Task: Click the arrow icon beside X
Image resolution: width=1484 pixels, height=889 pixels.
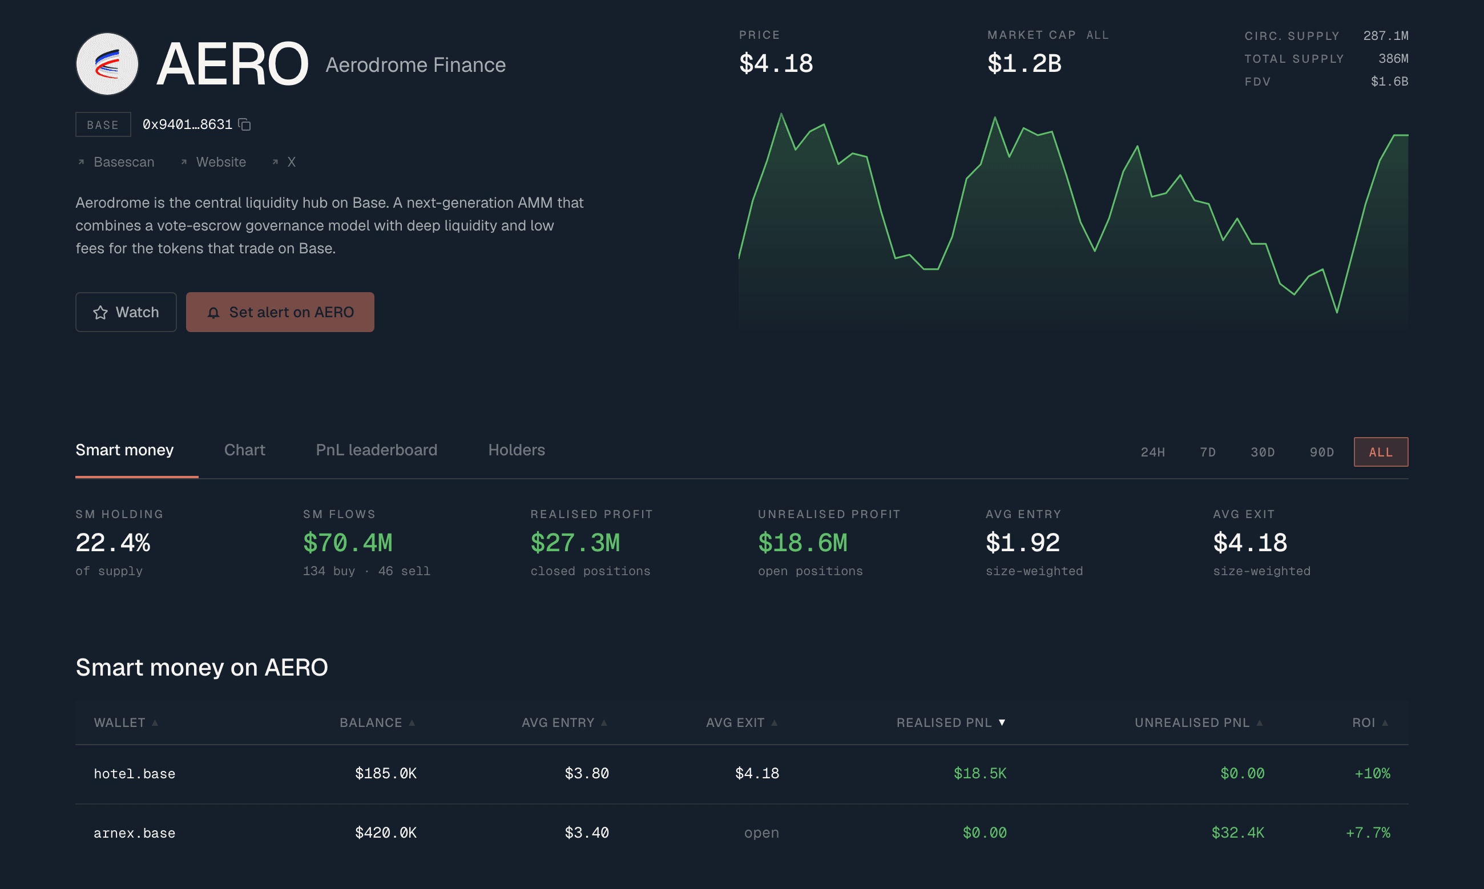Action: (275, 161)
